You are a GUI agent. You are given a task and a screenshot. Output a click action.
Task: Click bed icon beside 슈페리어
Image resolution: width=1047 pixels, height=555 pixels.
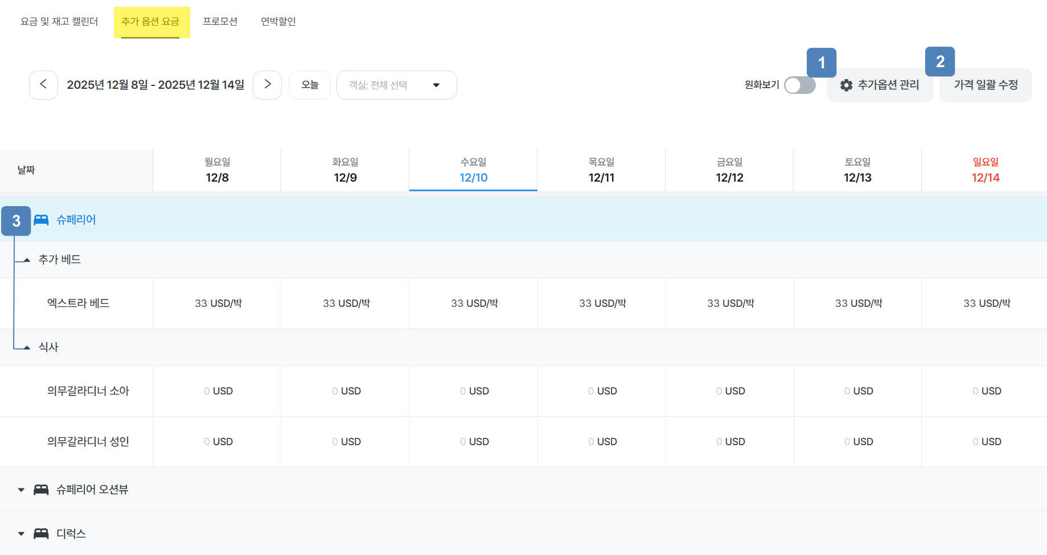pyautogui.click(x=41, y=220)
